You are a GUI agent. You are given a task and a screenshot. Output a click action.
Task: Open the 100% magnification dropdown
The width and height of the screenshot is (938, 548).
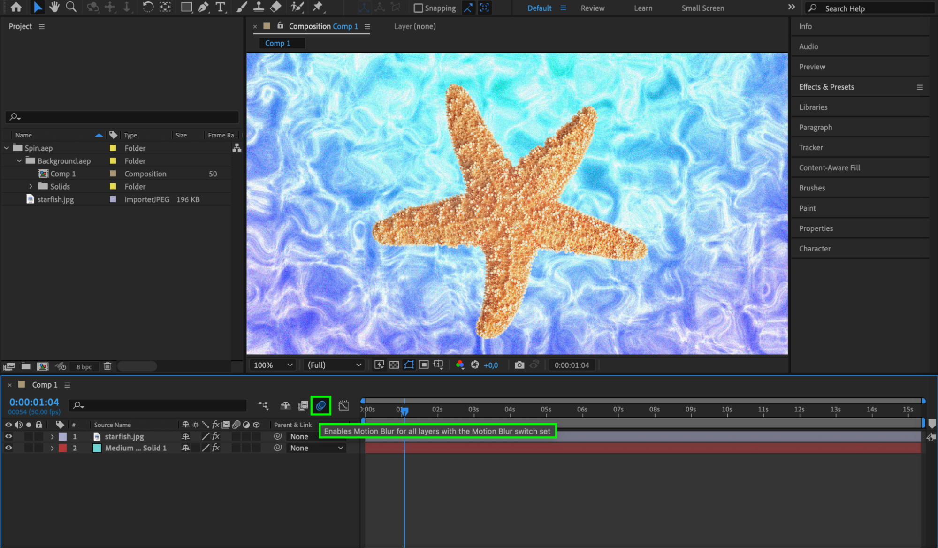(273, 365)
